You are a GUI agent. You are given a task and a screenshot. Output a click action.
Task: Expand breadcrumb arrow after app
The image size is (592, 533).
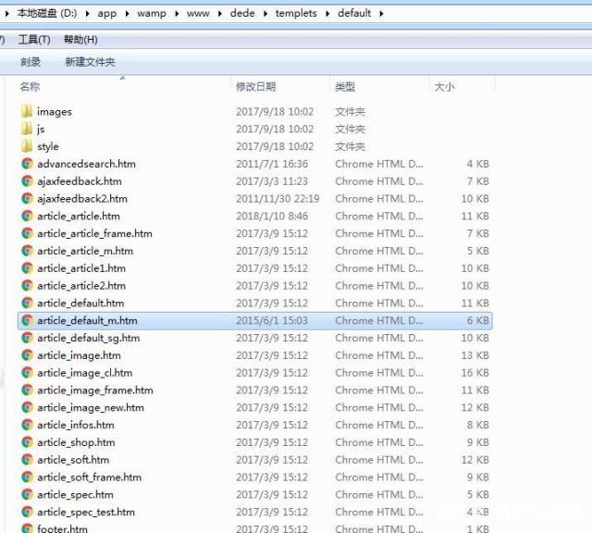click(x=127, y=14)
